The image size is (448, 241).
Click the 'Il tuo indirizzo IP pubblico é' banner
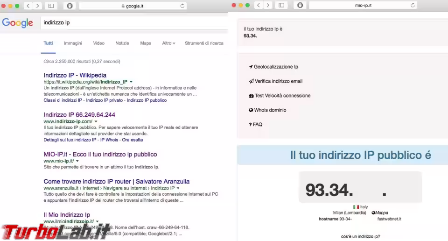(343, 155)
